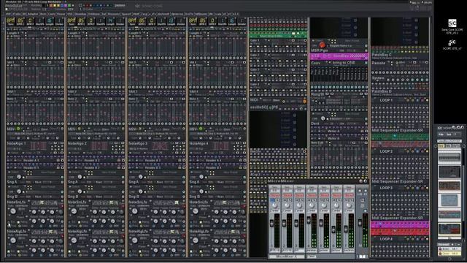The width and height of the screenshot is (467, 263).
Task: Click the Divider display in first column
Action: [59, 21]
